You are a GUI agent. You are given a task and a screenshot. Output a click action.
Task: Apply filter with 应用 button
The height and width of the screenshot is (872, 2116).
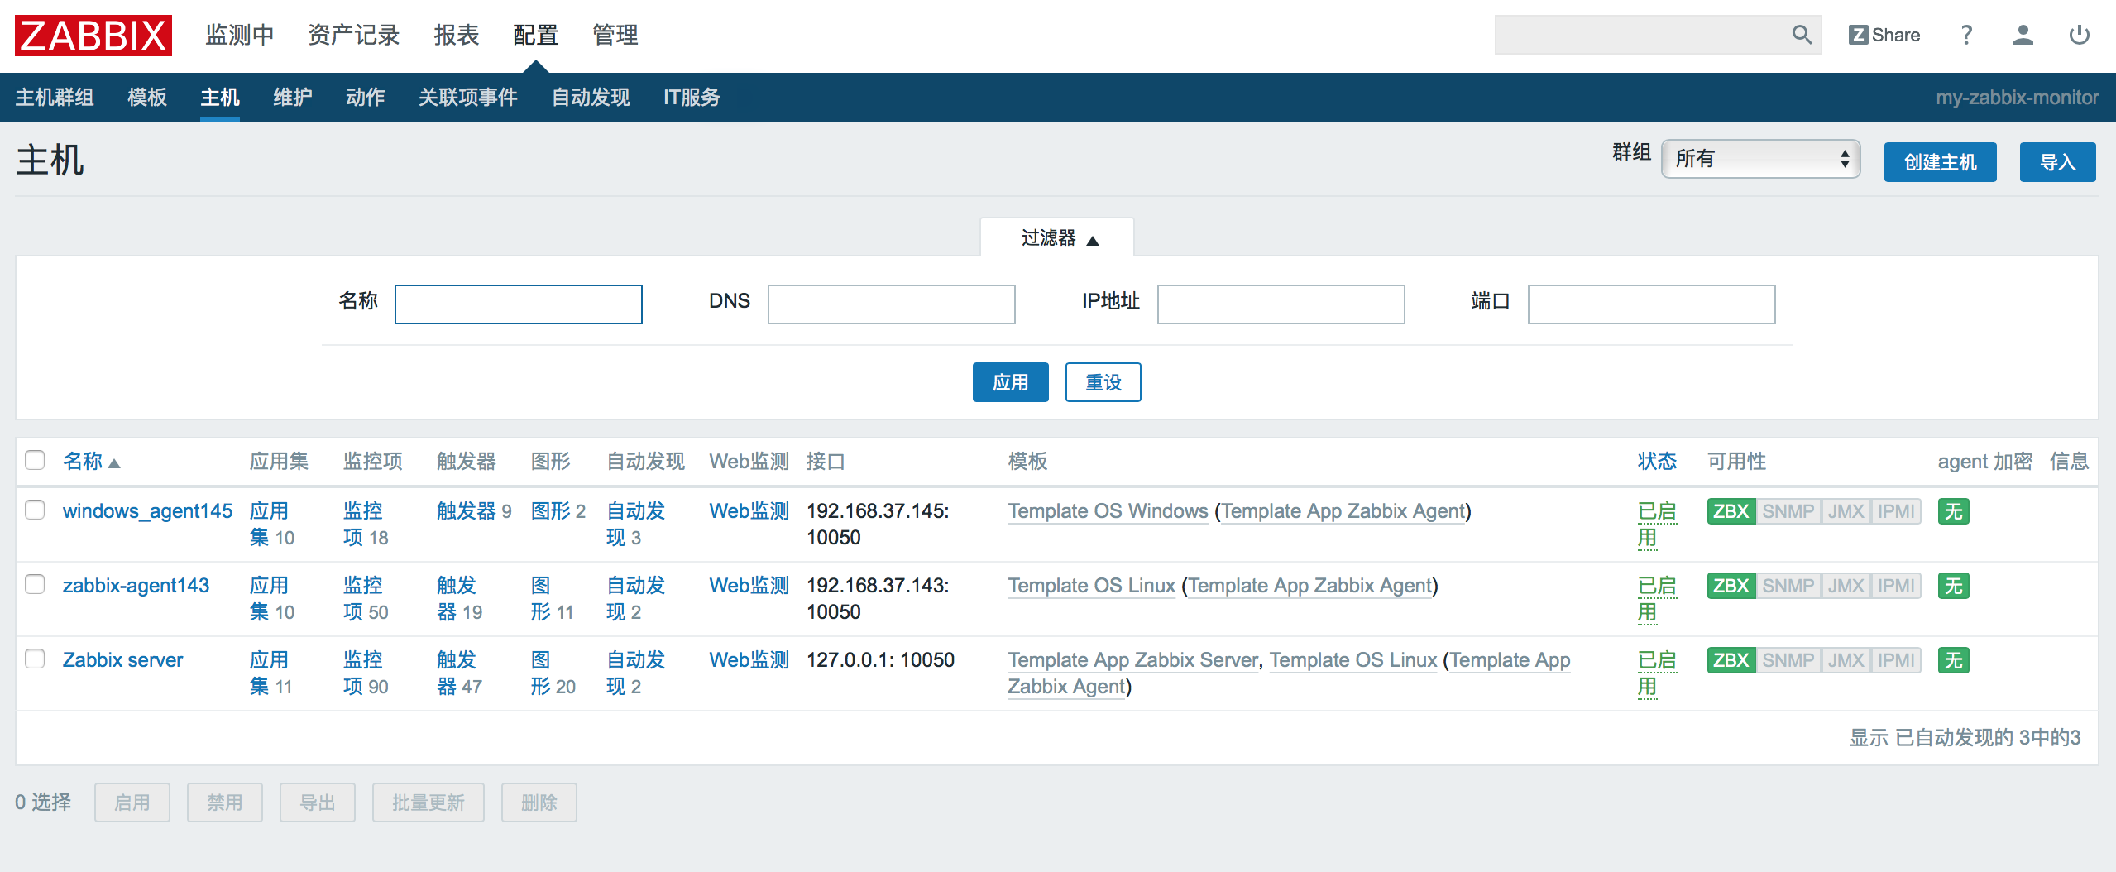pos(1010,382)
